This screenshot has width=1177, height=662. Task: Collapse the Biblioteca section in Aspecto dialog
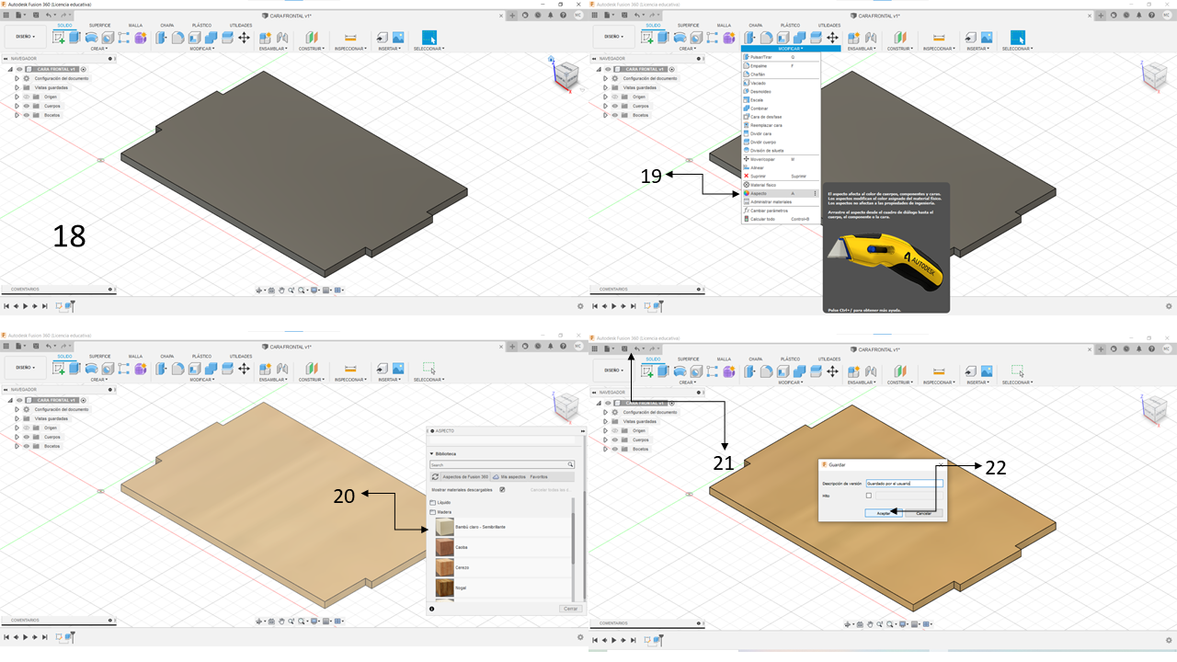click(x=431, y=454)
